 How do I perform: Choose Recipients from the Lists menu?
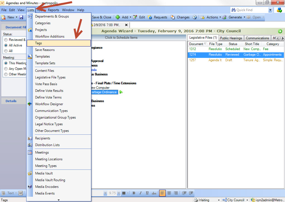pos(59,138)
